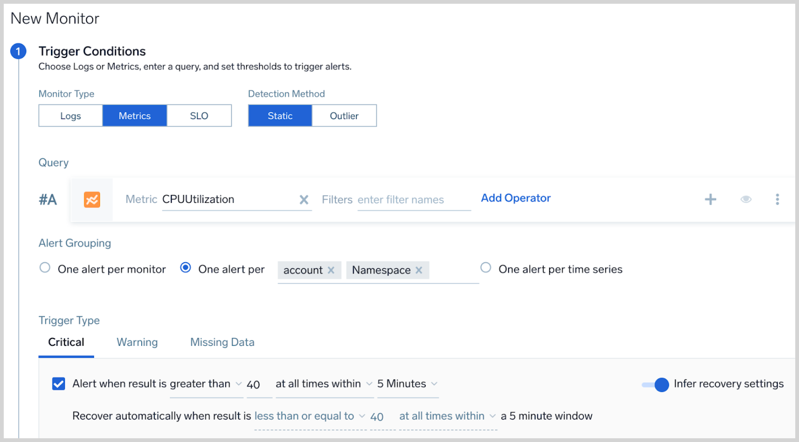Uncheck the Alert when result checkbox
The height and width of the screenshot is (442, 799).
(58, 384)
